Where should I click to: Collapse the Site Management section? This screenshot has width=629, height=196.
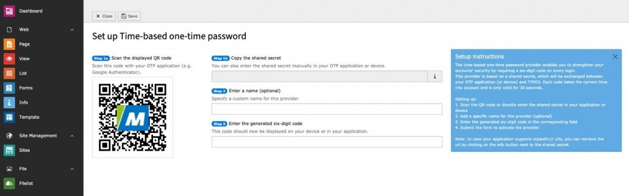(72, 136)
